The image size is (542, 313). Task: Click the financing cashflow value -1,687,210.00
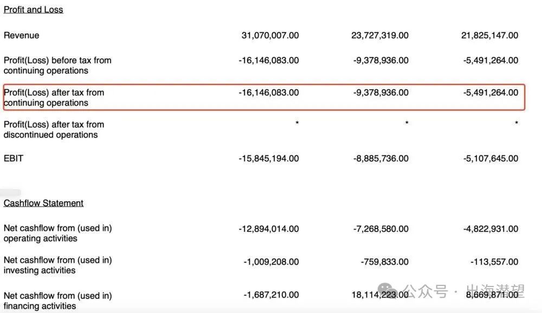pos(271,295)
